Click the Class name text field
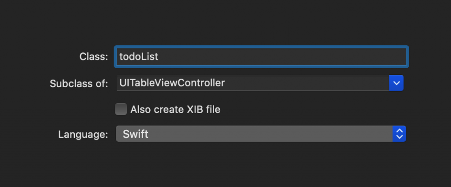 click(x=261, y=57)
